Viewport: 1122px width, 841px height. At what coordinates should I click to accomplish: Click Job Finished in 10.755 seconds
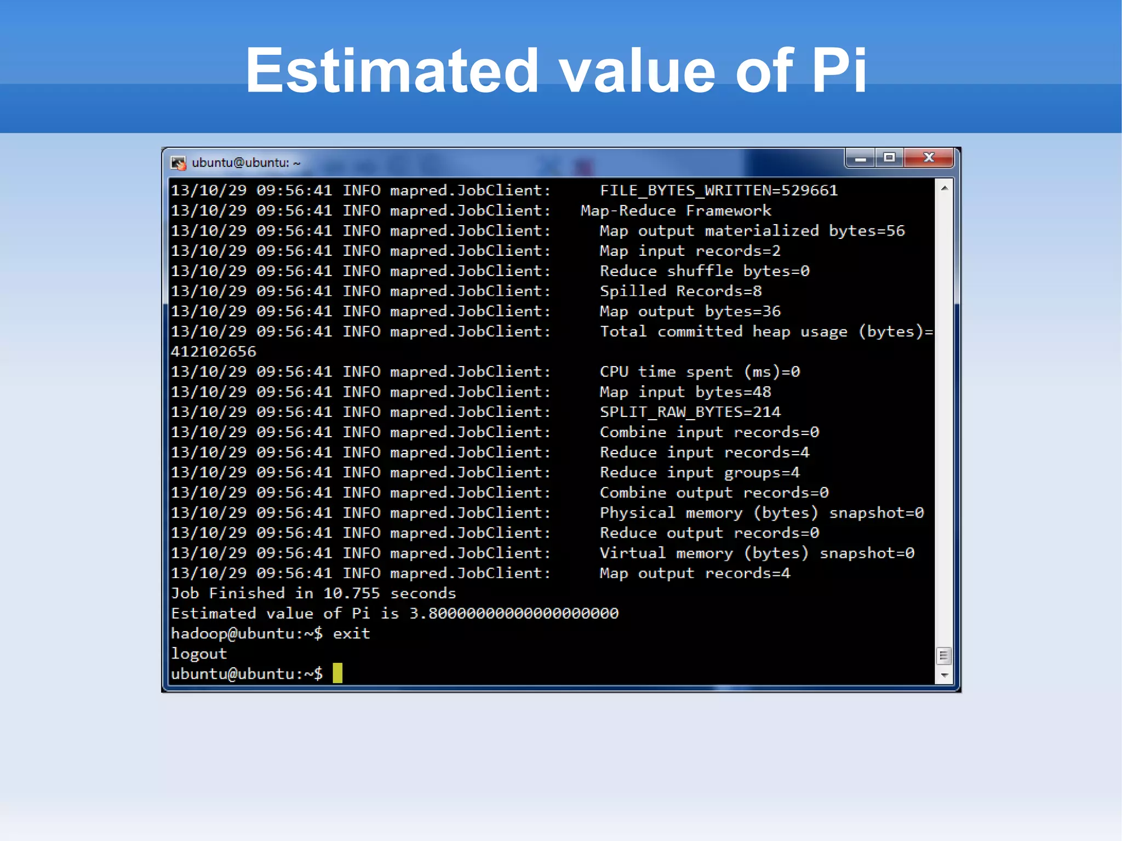[x=313, y=593]
